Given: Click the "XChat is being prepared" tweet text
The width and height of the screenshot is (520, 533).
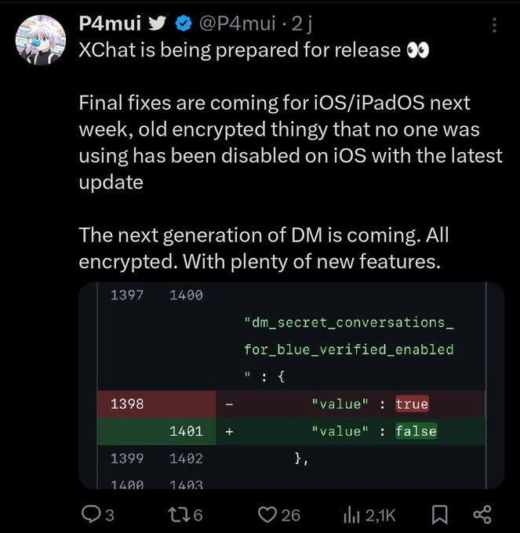Looking at the screenshot, I should coord(240,51).
